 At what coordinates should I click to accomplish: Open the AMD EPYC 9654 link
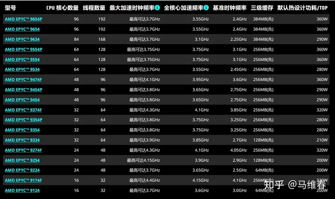pyautogui.click(x=22, y=29)
